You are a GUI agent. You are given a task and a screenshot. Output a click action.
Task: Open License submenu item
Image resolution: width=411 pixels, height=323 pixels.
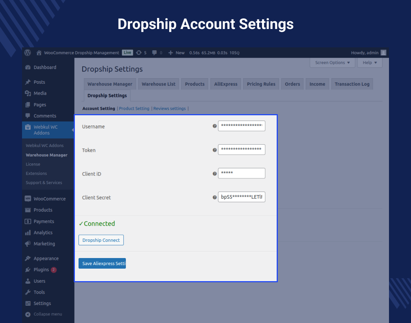coord(33,164)
